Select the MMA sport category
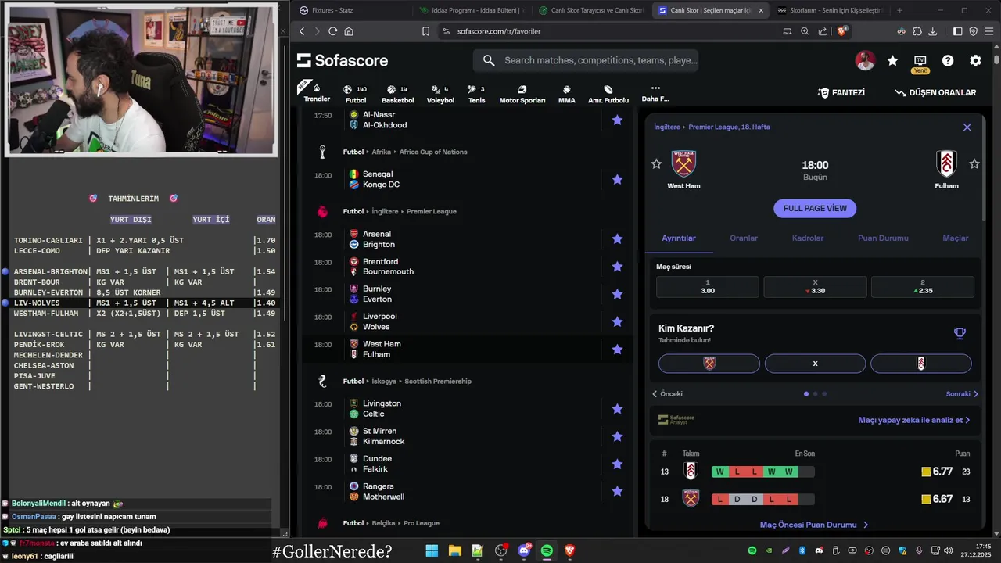The image size is (1001, 563). 567,94
